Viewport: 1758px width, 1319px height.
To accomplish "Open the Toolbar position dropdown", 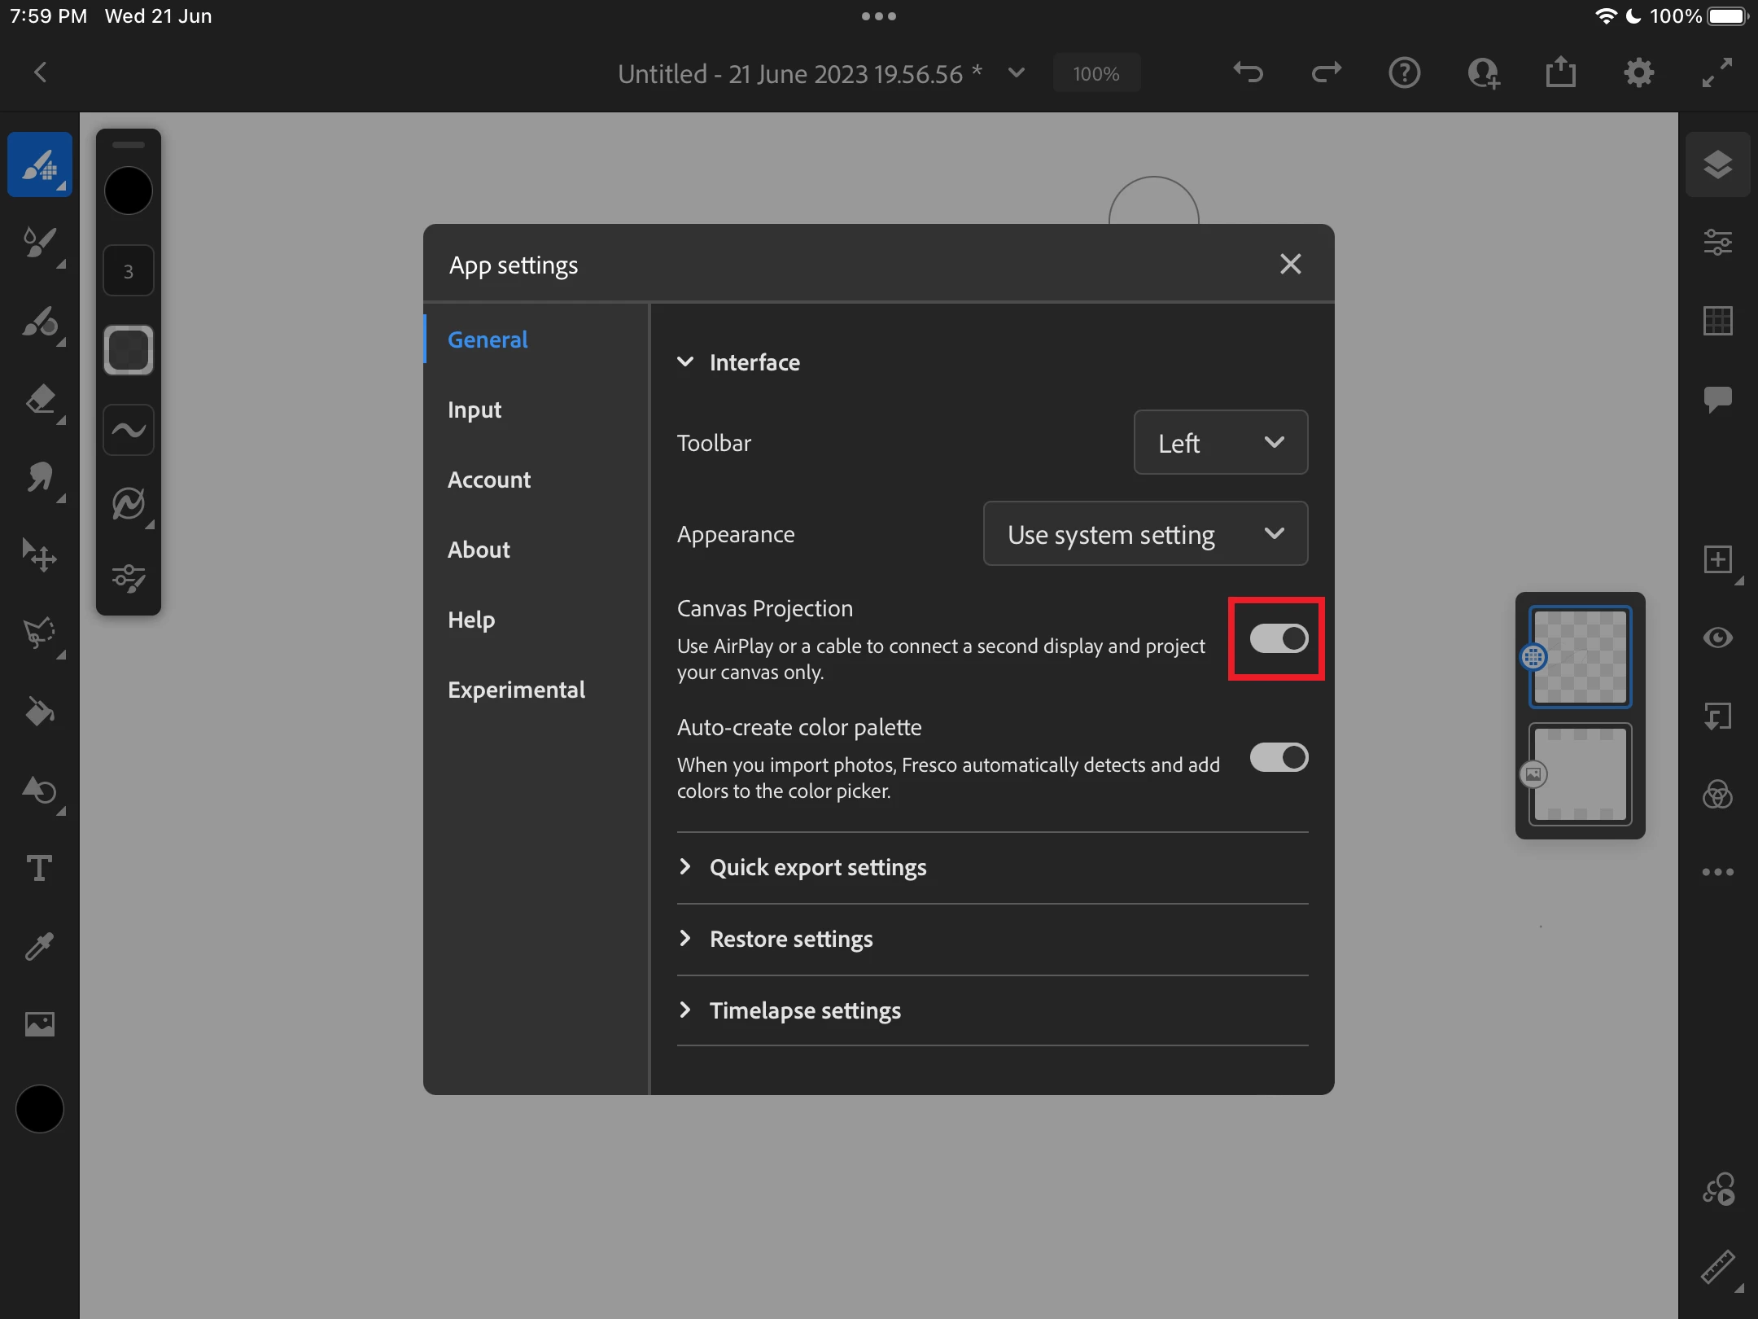I will click(1220, 443).
